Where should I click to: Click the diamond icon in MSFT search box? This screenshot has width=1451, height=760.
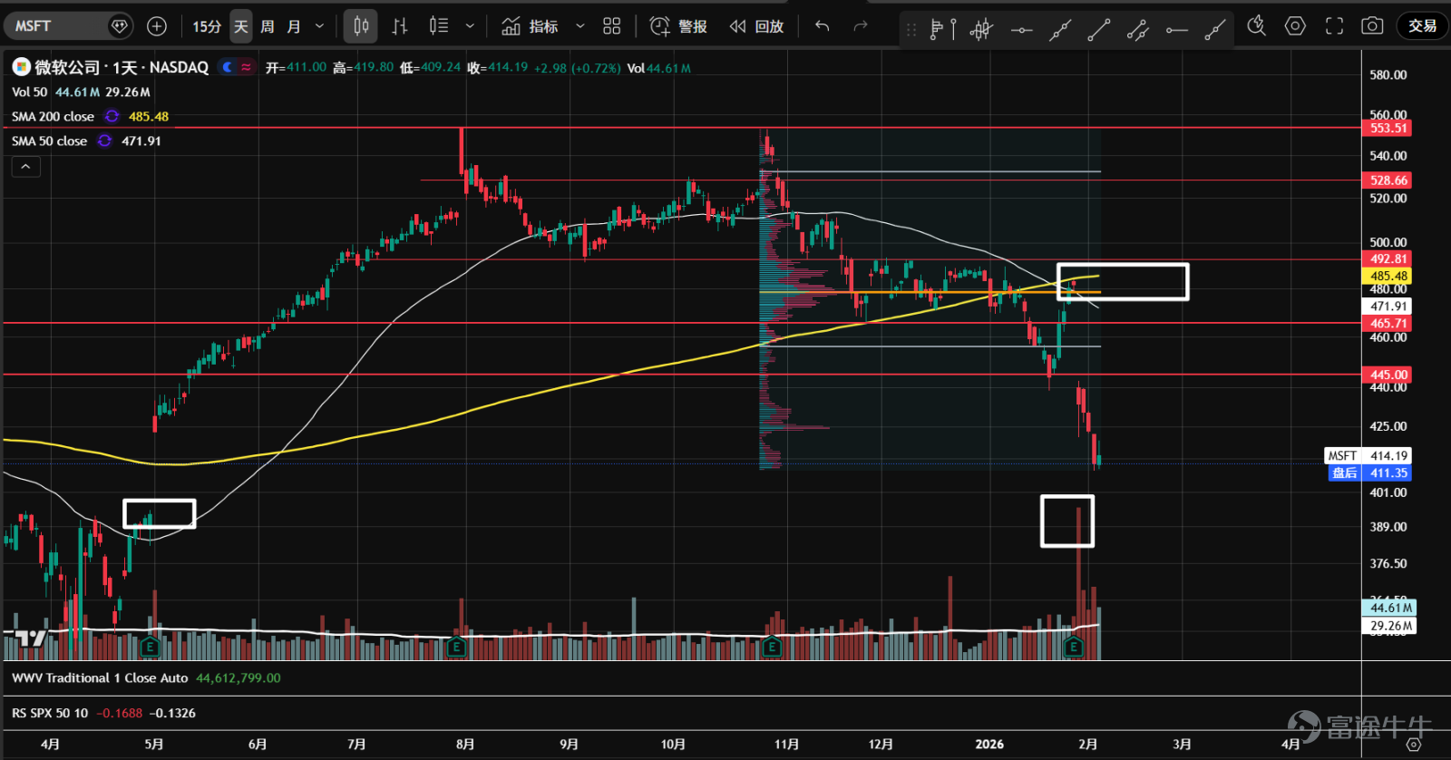(119, 26)
